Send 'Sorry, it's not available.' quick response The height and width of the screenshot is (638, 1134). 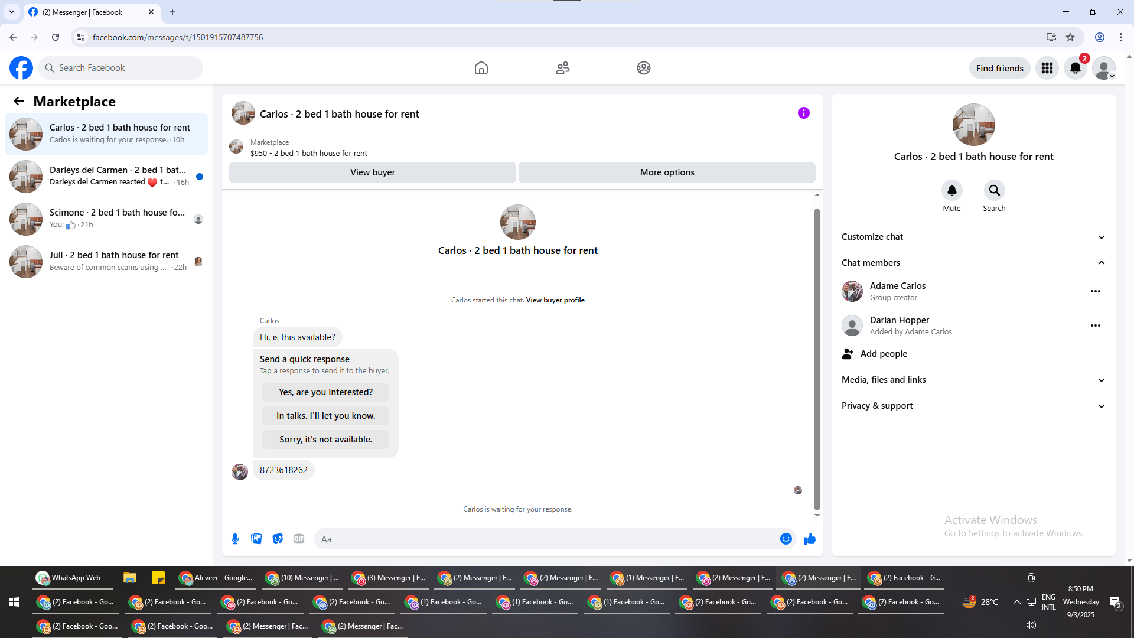(326, 440)
